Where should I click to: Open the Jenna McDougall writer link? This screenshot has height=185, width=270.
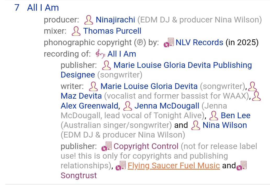[x=167, y=106]
